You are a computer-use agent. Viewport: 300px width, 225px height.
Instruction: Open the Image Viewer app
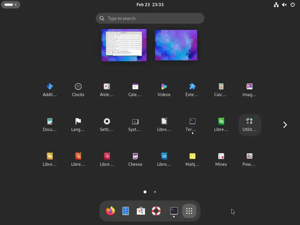(250, 90)
